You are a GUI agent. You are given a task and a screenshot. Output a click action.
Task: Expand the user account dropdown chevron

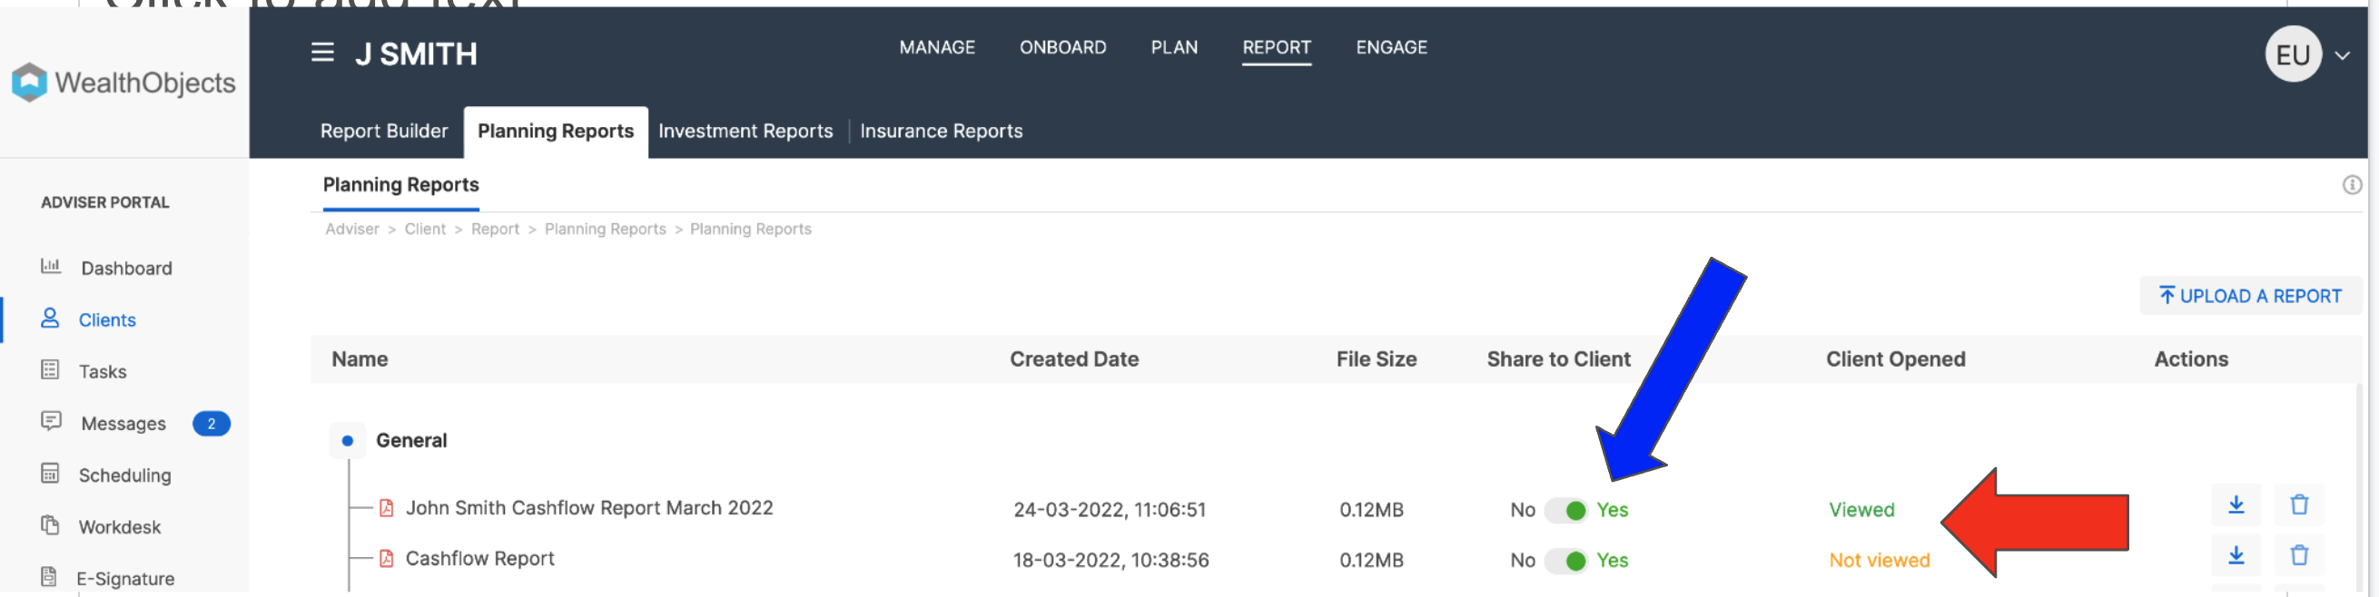coord(2342,55)
